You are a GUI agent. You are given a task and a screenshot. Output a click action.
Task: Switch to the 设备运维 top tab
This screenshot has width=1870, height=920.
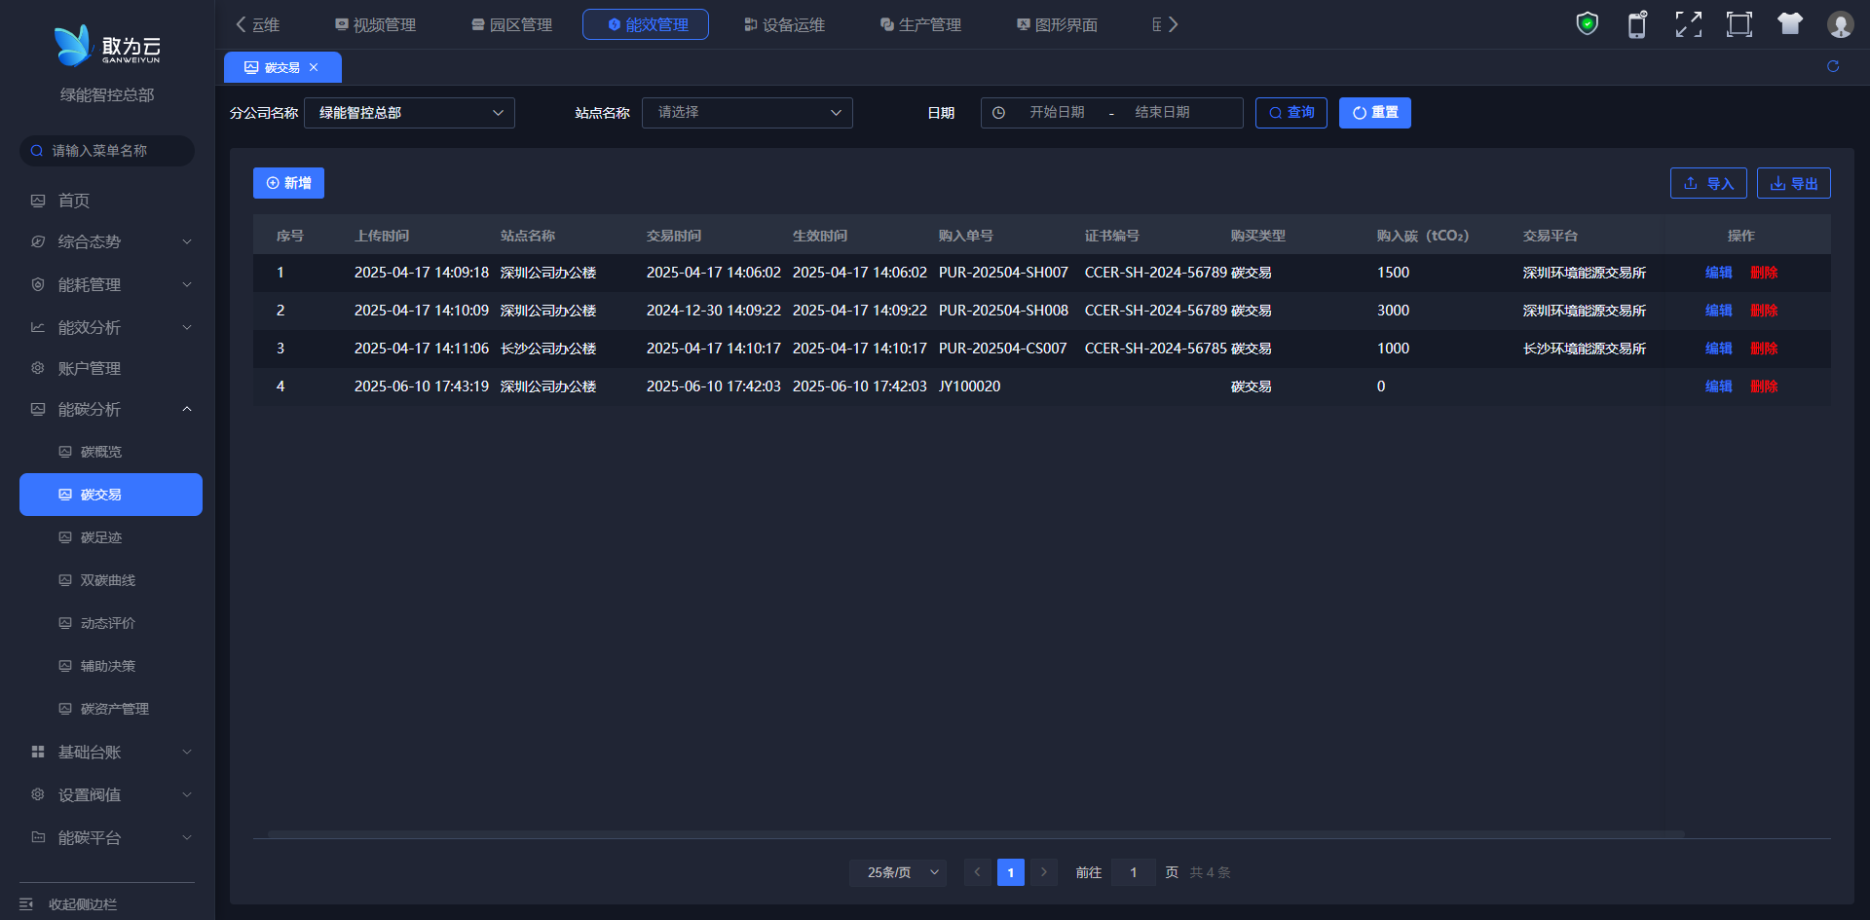(784, 24)
